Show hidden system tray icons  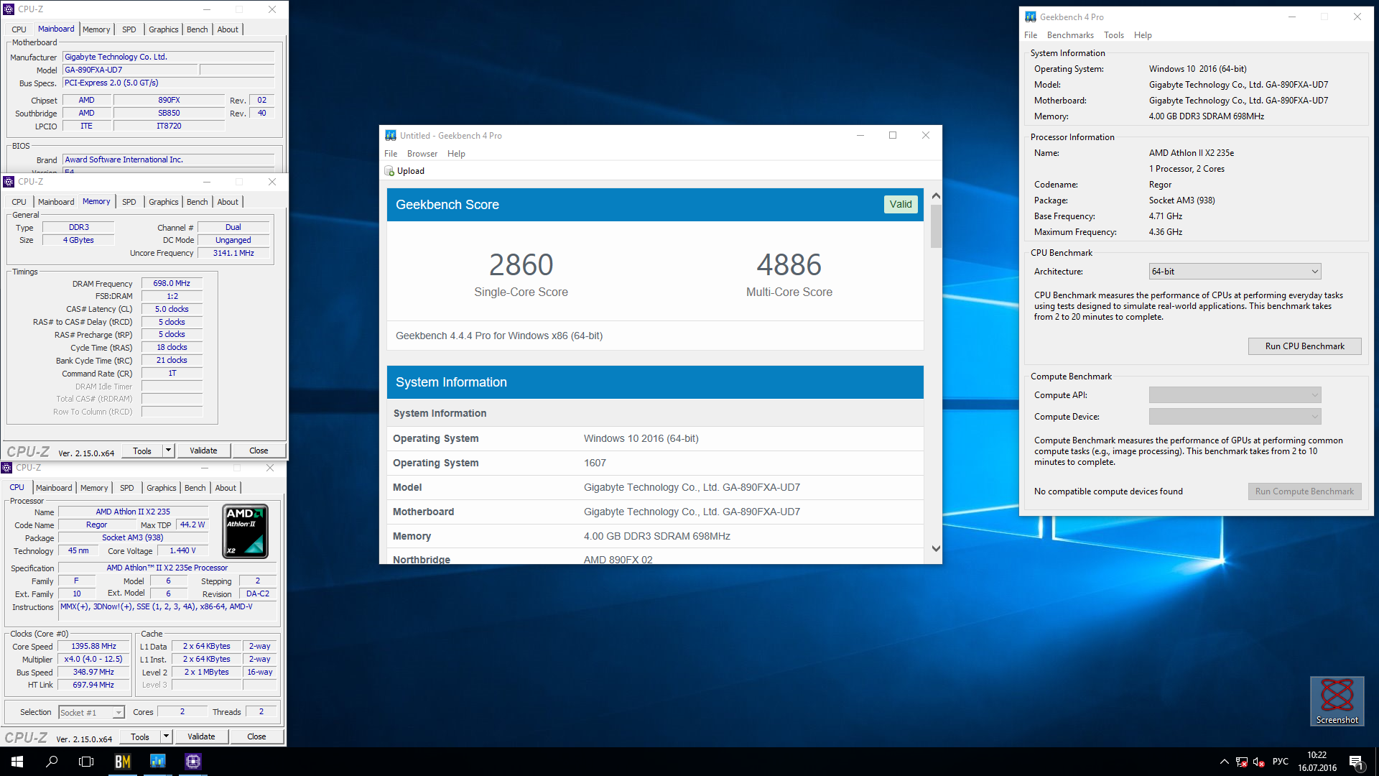pyautogui.click(x=1224, y=762)
